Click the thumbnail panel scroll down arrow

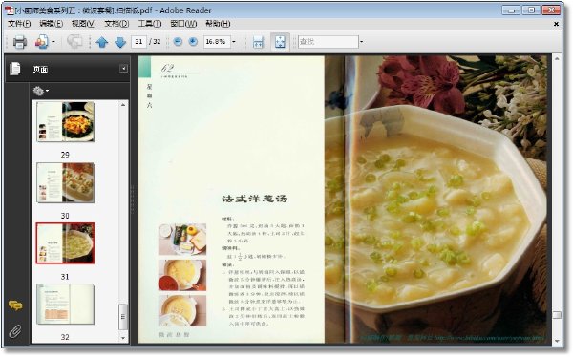tap(123, 338)
